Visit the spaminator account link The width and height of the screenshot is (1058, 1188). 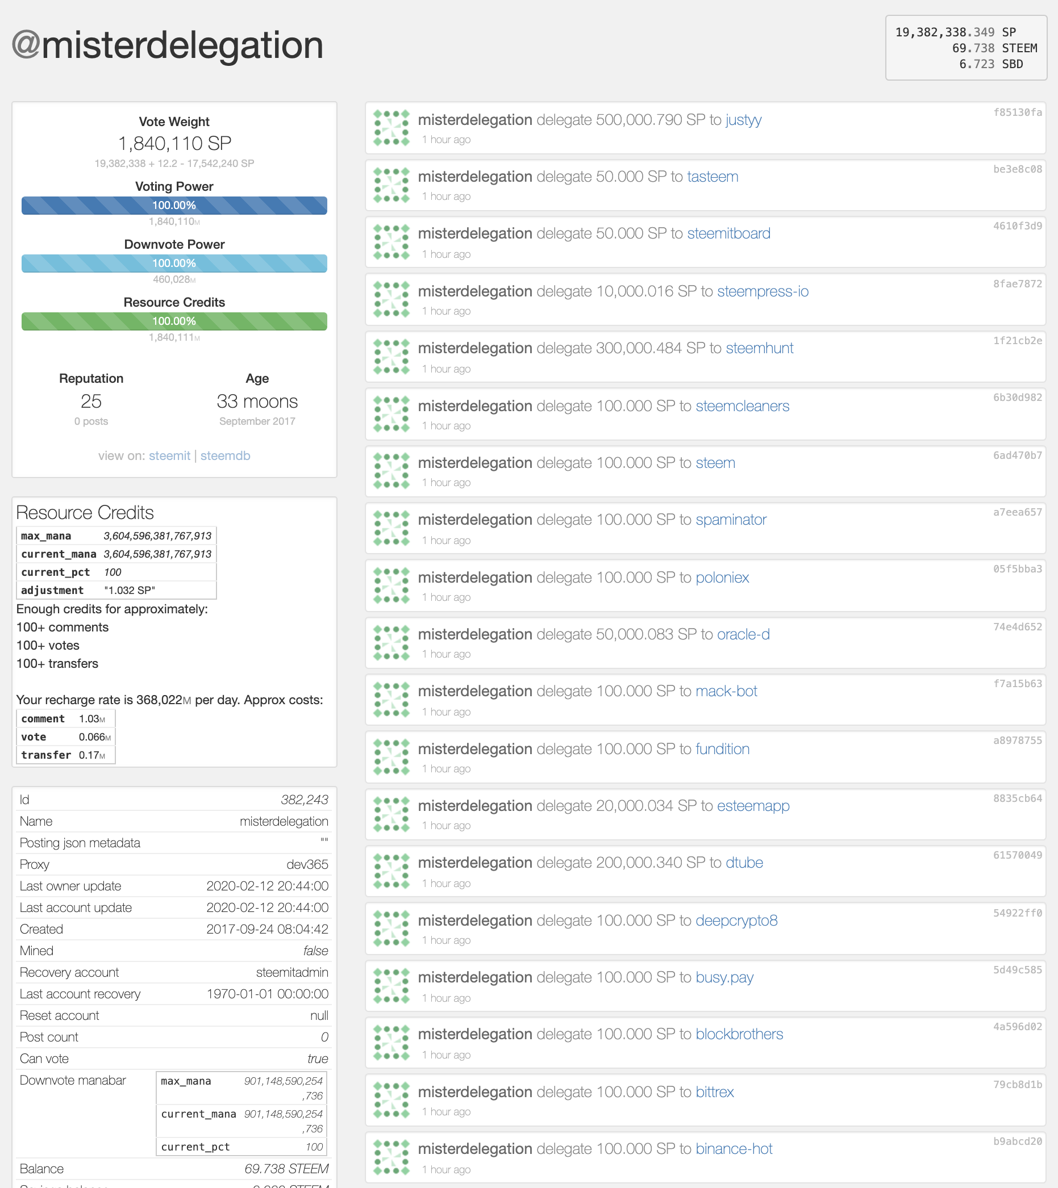(731, 520)
